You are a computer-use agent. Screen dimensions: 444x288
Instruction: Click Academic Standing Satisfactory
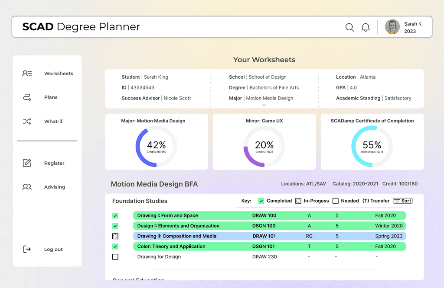point(373,98)
